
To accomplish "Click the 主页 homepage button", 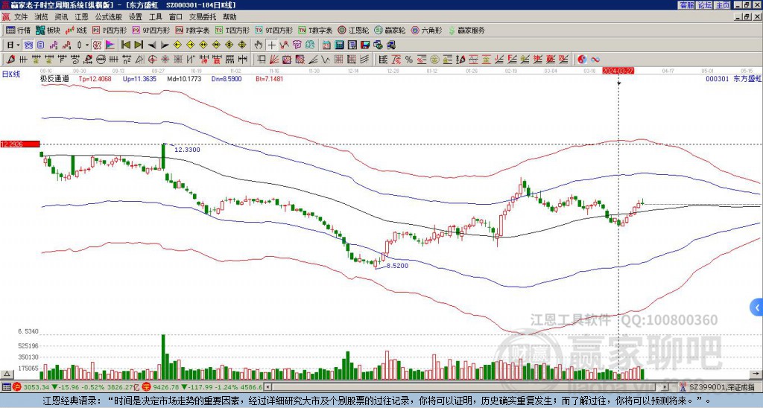I will [722, 4].
